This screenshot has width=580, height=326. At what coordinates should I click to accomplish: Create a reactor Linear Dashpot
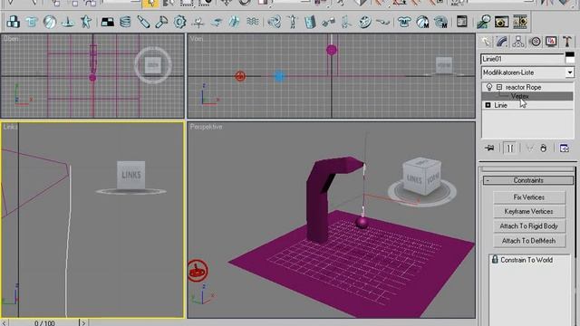[143, 22]
